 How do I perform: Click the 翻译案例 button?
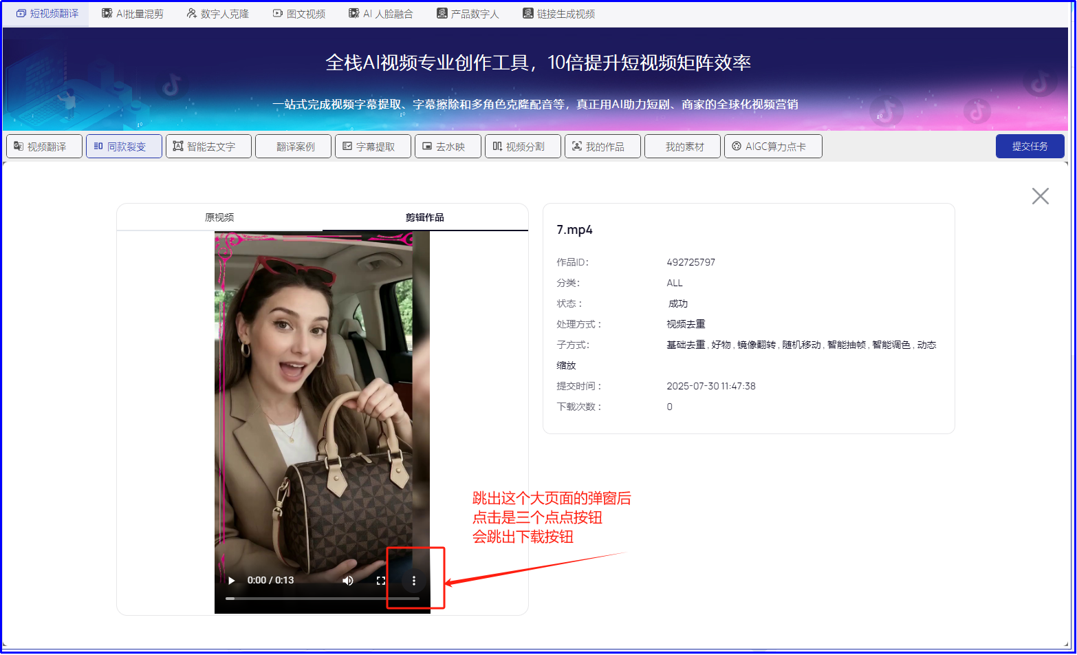[x=294, y=147]
